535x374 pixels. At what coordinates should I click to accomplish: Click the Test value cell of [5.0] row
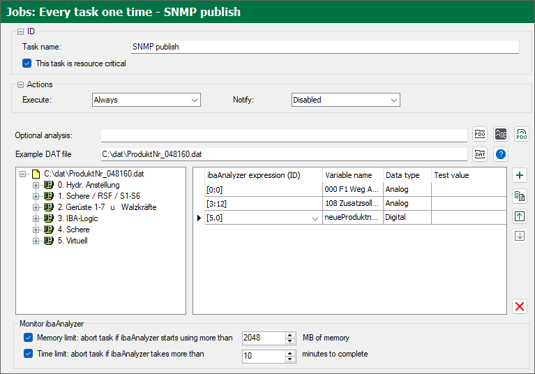click(x=469, y=218)
